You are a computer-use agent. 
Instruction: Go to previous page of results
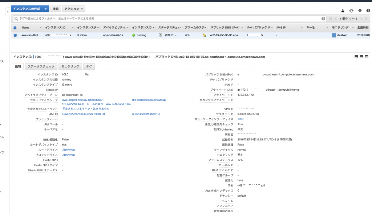click(336, 19)
